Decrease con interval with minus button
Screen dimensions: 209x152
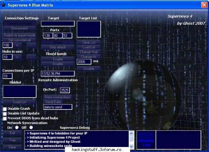click(32, 45)
